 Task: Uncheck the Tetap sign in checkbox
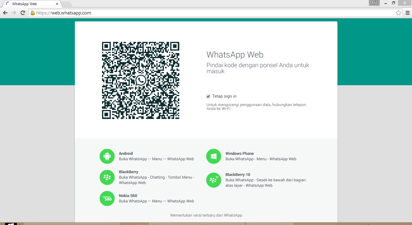click(208, 96)
